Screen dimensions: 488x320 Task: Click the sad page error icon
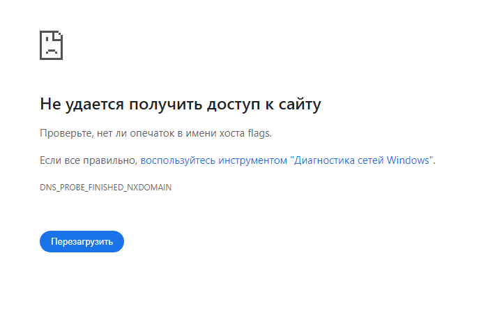click(52, 45)
